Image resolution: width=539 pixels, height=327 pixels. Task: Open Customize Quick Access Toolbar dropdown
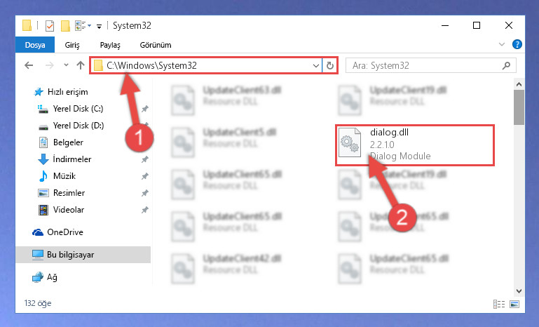click(x=99, y=26)
